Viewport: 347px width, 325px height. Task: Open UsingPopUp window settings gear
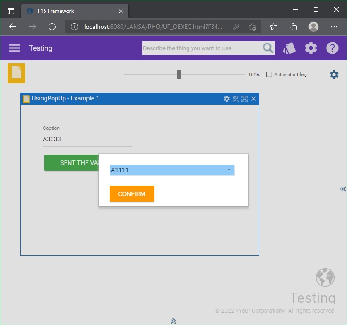[227, 99]
